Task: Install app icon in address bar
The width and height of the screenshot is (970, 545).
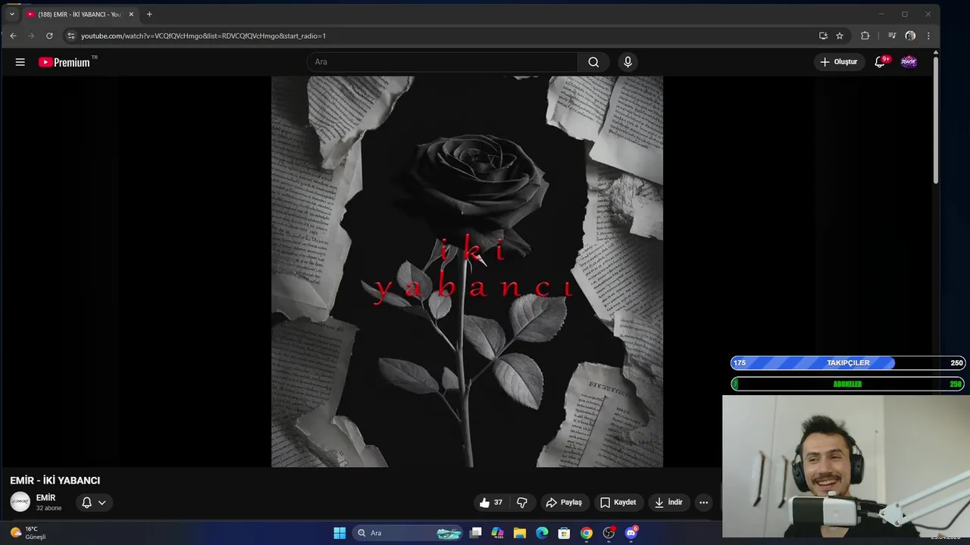Action: pyautogui.click(x=823, y=36)
